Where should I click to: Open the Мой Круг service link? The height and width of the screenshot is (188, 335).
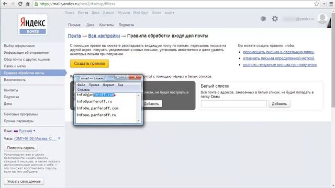tap(141, 13)
